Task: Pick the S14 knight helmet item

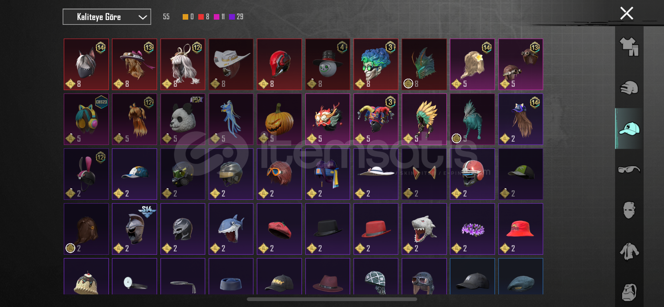Action: tap(135, 229)
